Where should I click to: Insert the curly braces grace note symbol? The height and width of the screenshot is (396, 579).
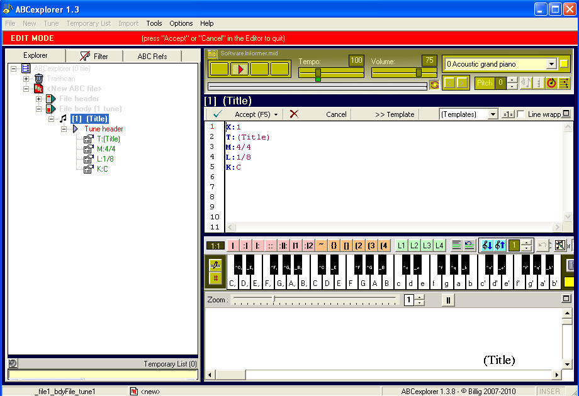(x=334, y=246)
